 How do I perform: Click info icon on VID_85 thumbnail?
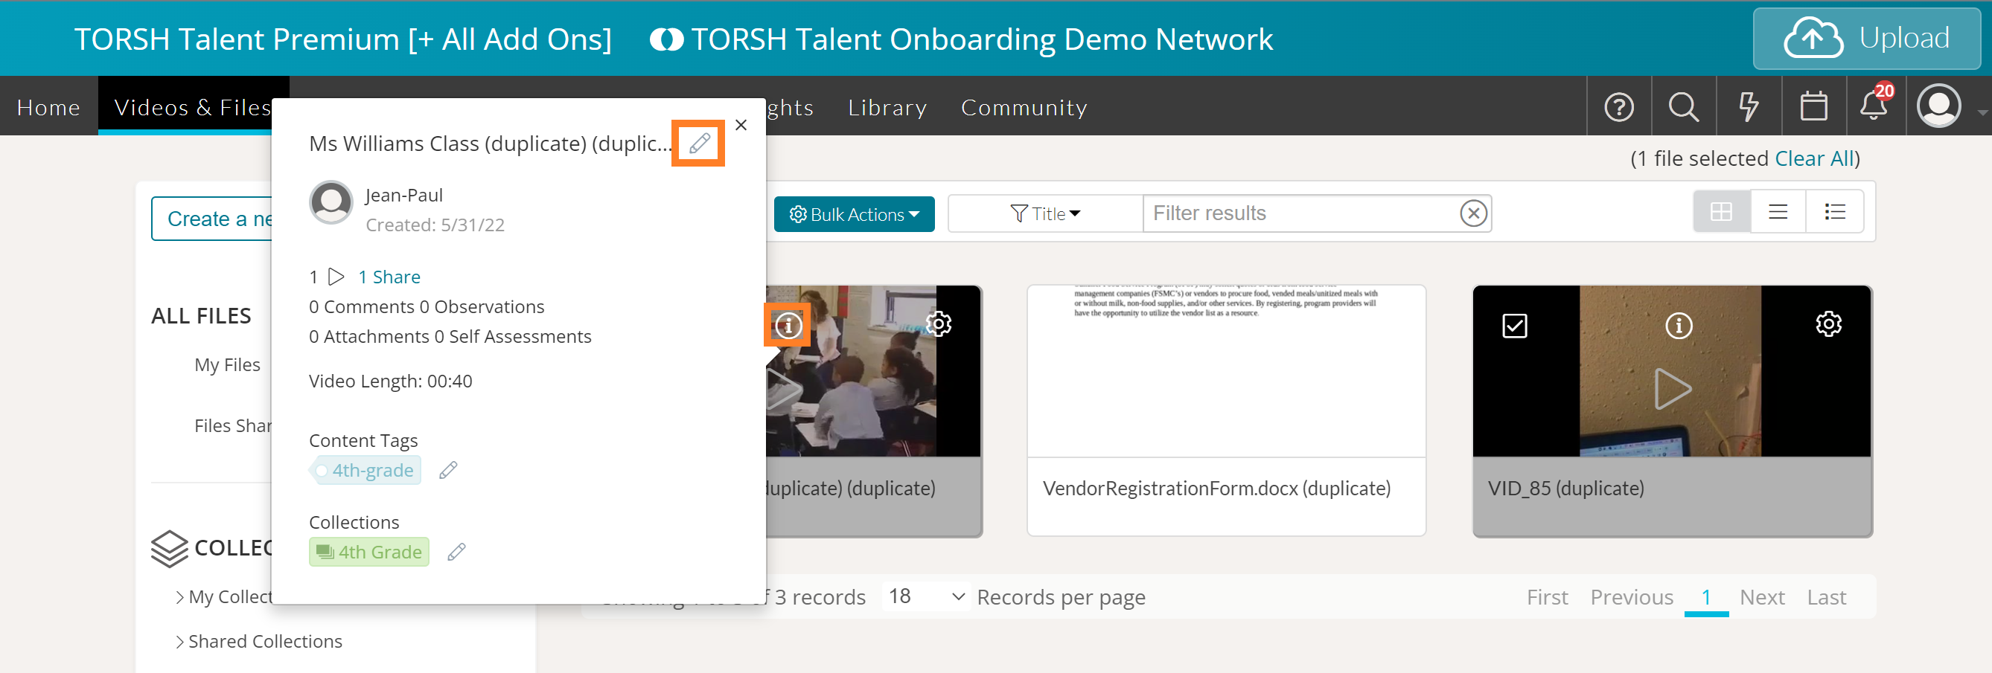[1678, 325]
